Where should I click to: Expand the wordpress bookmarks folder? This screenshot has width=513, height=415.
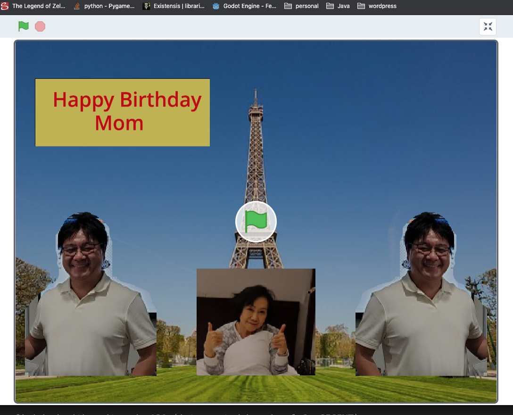click(x=377, y=6)
